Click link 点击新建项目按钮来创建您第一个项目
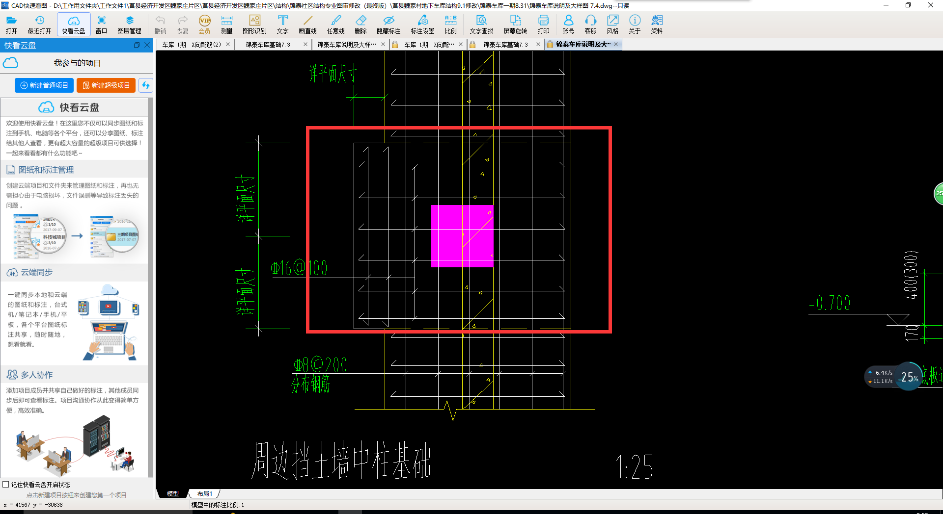The height and width of the screenshot is (514, 943). 77,495
